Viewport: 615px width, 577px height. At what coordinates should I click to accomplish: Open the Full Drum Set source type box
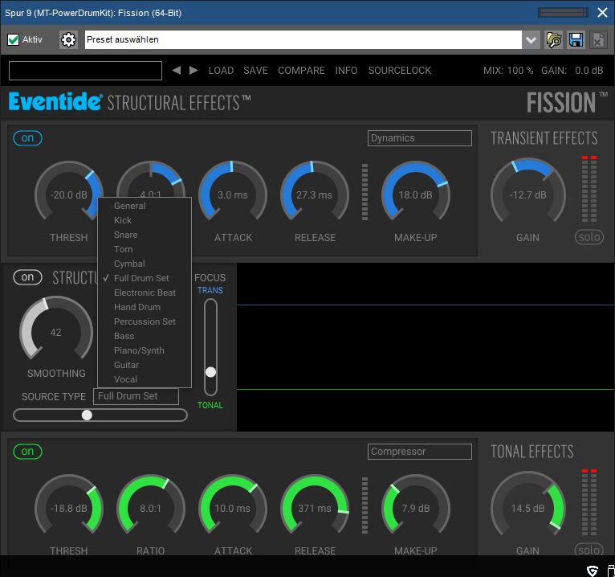click(x=136, y=396)
